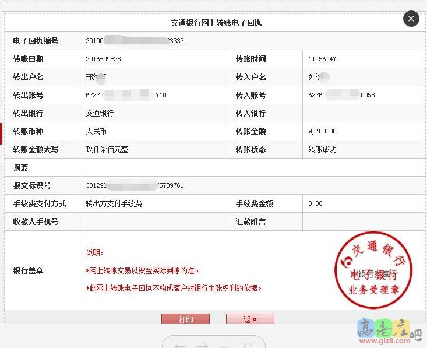
Task: Click the 转入银行 label
Action: coord(250,113)
